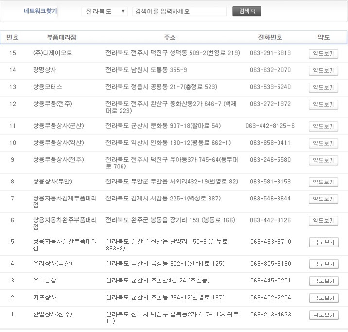Click the search keyword input field
Image resolution: width=348 pixels, height=332 pixels.
[x=180, y=11]
